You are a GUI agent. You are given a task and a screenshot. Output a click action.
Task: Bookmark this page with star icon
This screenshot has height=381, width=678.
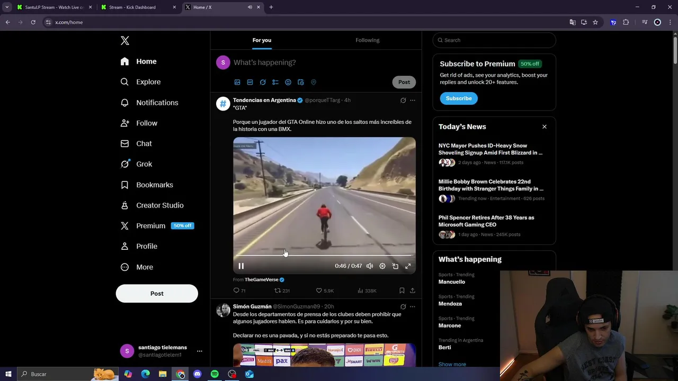click(595, 22)
